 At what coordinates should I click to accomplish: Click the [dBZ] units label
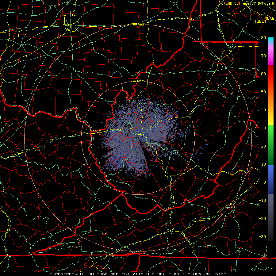tap(260, 21)
